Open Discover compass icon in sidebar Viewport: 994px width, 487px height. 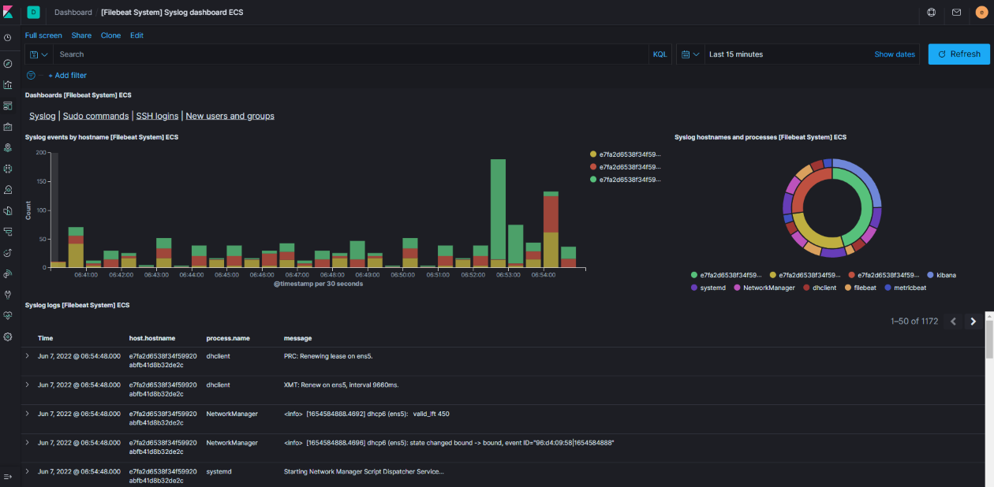(x=8, y=64)
